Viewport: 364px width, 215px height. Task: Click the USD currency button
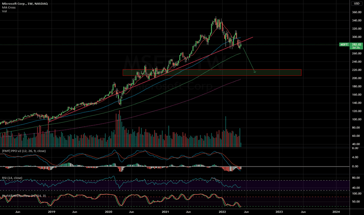[357, 4]
